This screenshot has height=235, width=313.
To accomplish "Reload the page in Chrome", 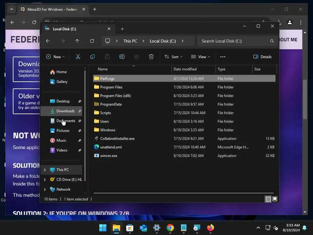I will pyautogui.click(x=34, y=22).
